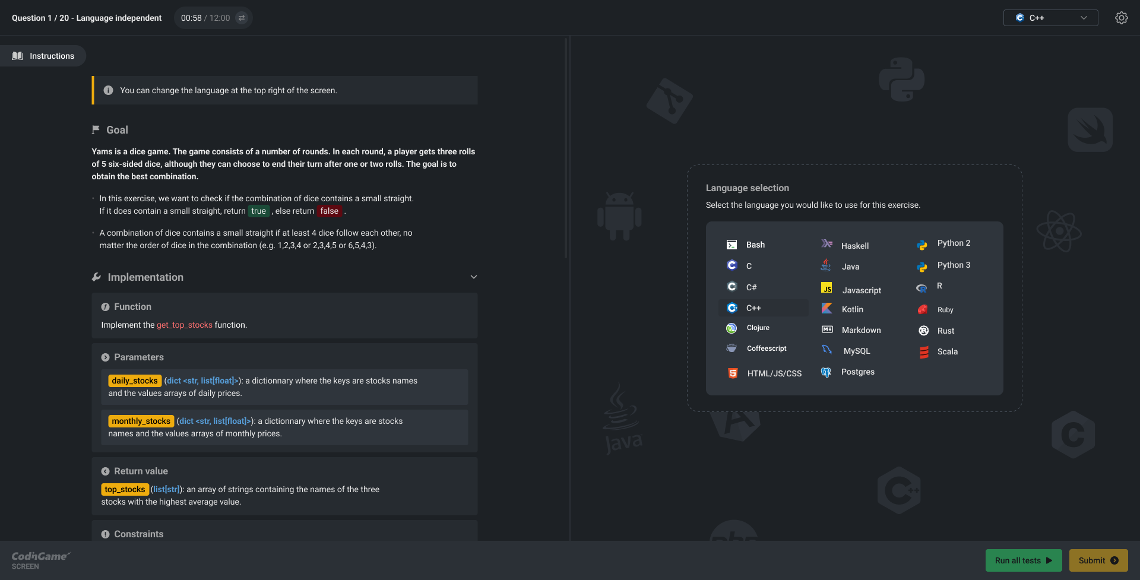Click the Bash terminal icon
This screenshot has height=580, width=1140.
pos(731,245)
